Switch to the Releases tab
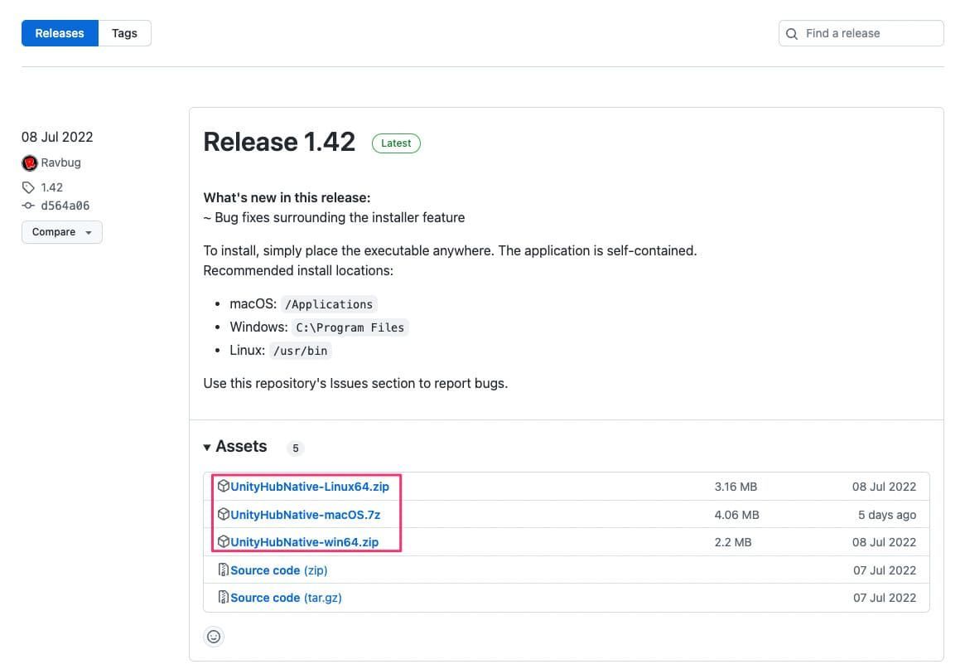 pyautogui.click(x=60, y=33)
